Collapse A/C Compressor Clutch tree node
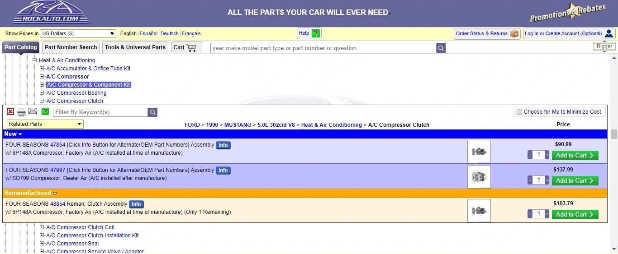The width and height of the screenshot is (618, 254). pos(42,101)
